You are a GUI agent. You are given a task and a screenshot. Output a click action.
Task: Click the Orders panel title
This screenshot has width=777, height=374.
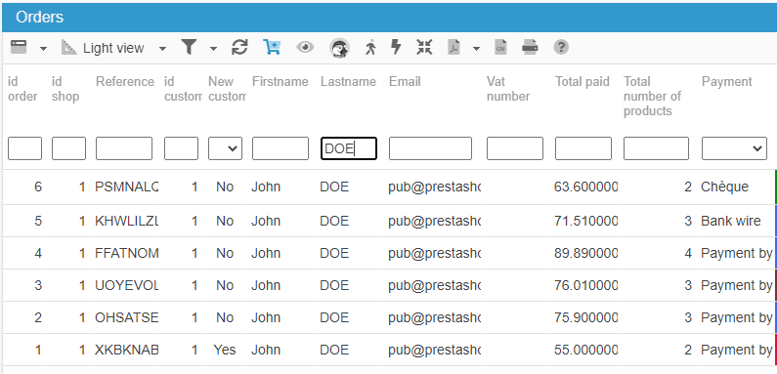click(40, 17)
